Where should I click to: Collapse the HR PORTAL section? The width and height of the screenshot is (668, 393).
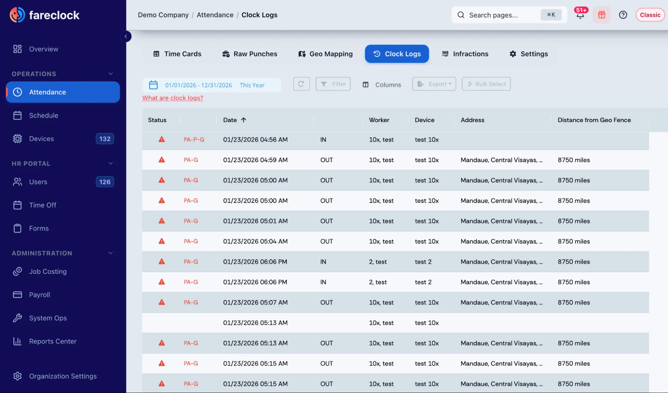pos(111,163)
